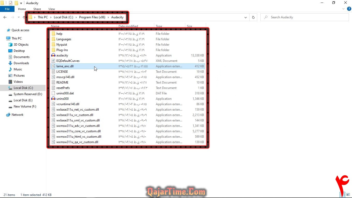Screen dimensions: 352x198
Task: Open Help via the question mark icon
Action: [x=349, y=9]
